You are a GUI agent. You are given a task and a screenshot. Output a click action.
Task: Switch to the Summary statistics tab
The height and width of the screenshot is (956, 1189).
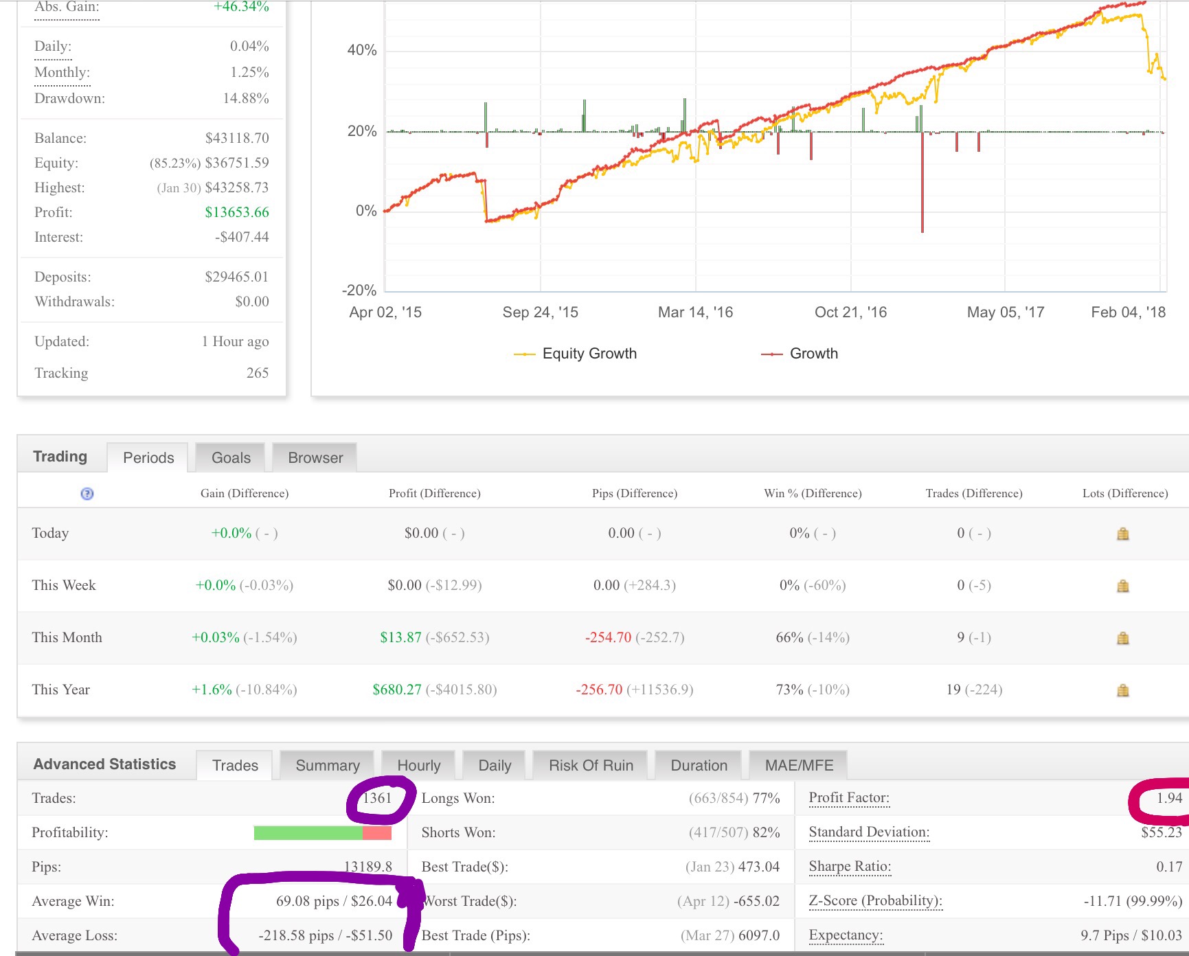click(328, 766)
